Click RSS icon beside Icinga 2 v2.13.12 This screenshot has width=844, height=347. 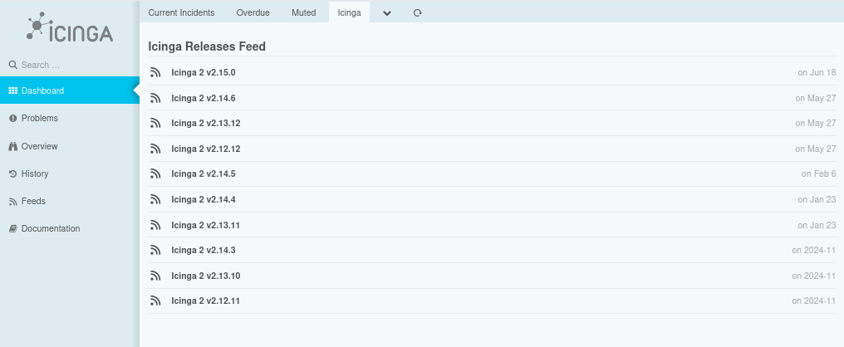(155, 123)
